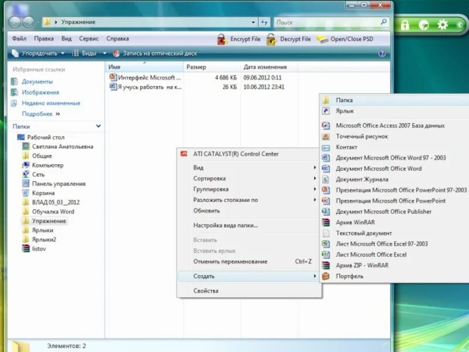Image resolution: width=469 pixels, height=352 pixels.
Task: Select Документ Microsoft Office Word entry
Action: pos(395,169)
